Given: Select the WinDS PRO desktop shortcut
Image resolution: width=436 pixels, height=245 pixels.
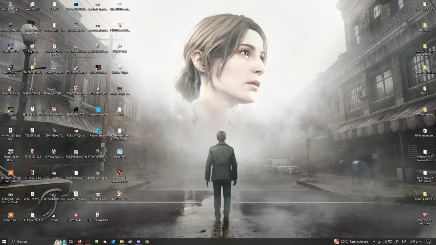Looking at the screenshot, I should click(32, 6).
